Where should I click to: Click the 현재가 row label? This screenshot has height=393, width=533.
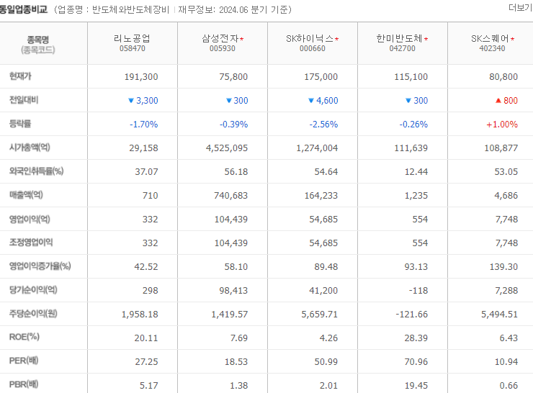20,76
